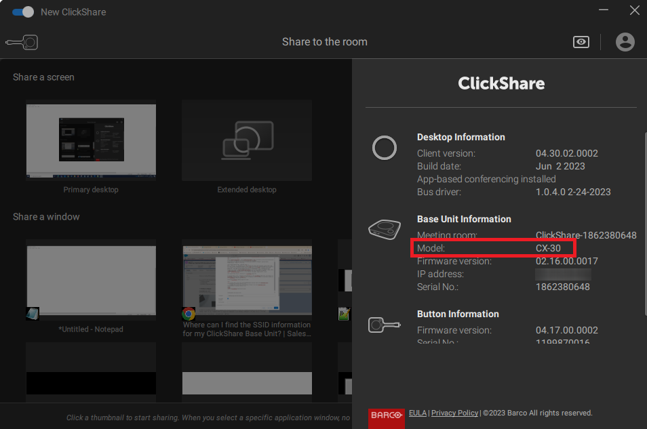Share the Primary desktop thumbnail

coord(91,141)
